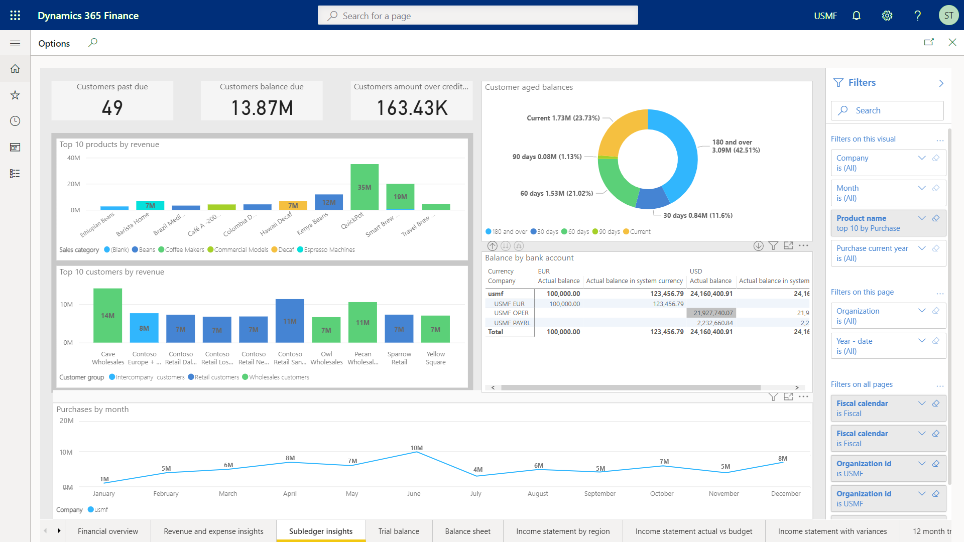This screenshot has height=542, width=964.
Task: Expand the Month filter card
Action: pos(922,188)
